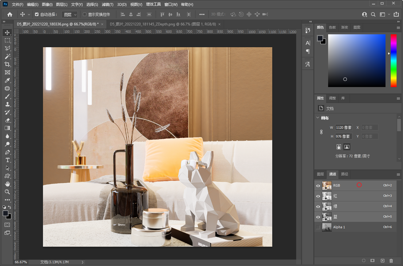Show the Alpha 1 channel visibility box

[x=318, y=227]
